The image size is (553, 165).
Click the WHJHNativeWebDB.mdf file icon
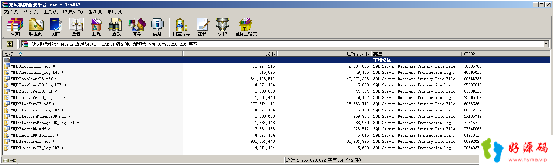[7, 92]
